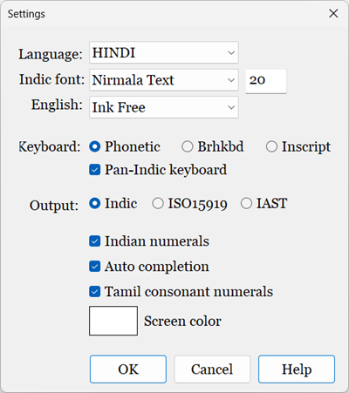Viewport: 349px width, 393px height.
Task: Open Help for the settings dialog
Action: point(297,369)
